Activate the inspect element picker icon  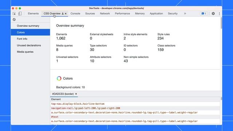[14, 13]
